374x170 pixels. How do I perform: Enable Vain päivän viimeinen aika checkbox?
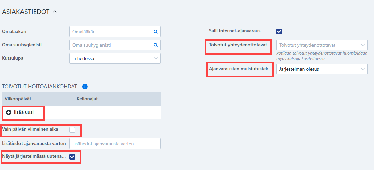pos(72,130)
